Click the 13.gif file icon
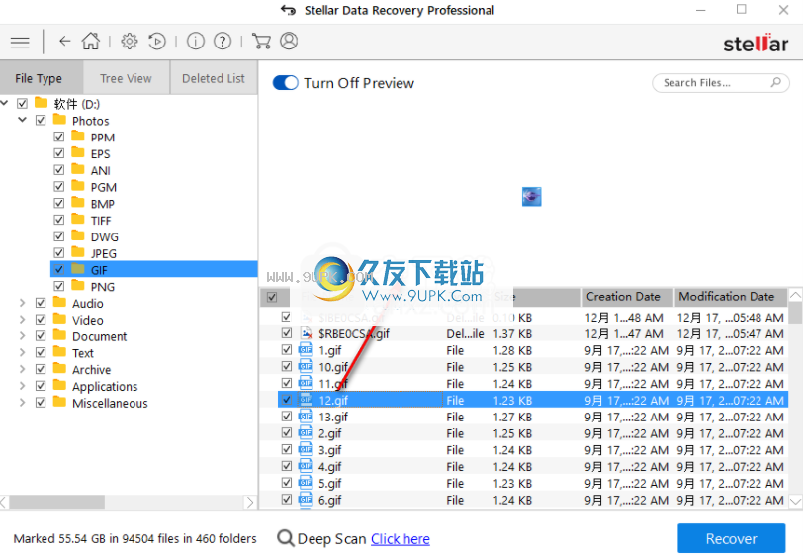 [x=306, y=417]
